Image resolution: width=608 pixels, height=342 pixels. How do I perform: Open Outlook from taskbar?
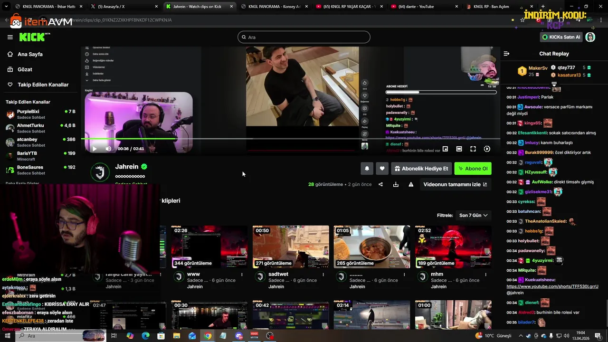(192, 336)
